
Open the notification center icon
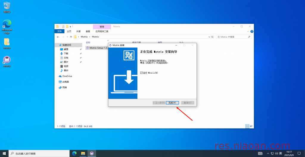tap(299, 153)
